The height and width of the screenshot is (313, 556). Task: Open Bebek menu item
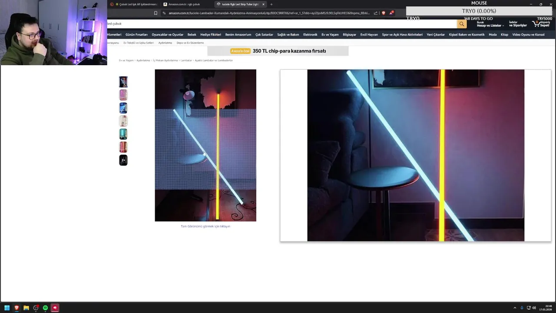[x=192, y=34]
